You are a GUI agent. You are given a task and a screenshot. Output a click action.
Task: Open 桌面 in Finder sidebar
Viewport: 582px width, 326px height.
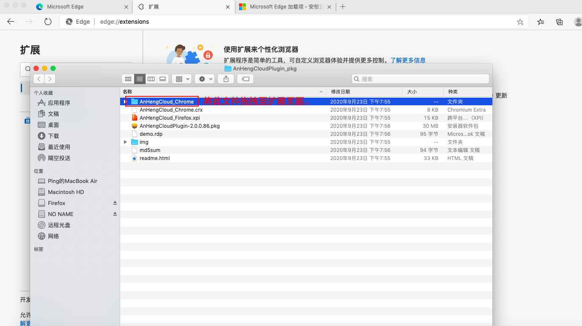pyautogui.click(x=53, y=125)
